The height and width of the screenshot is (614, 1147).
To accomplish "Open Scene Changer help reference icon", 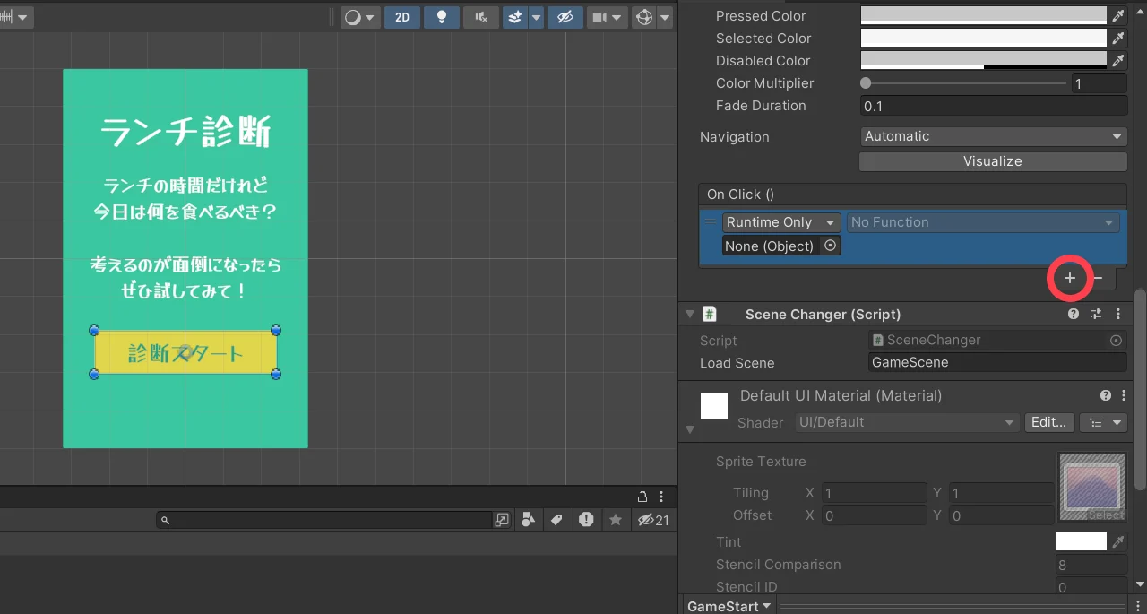I will tap(1074, 314).
